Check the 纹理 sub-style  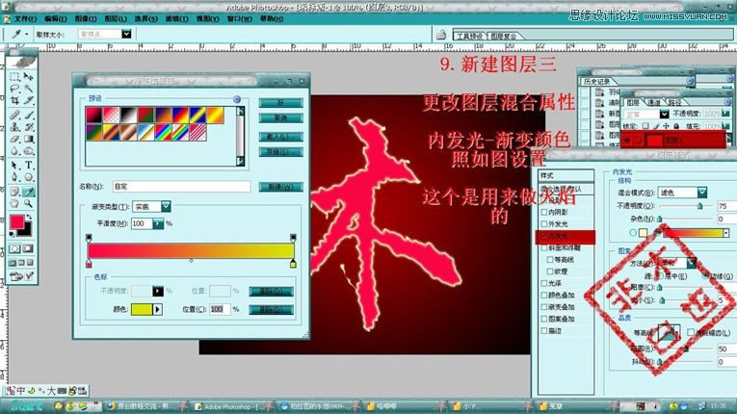point(550,272)
